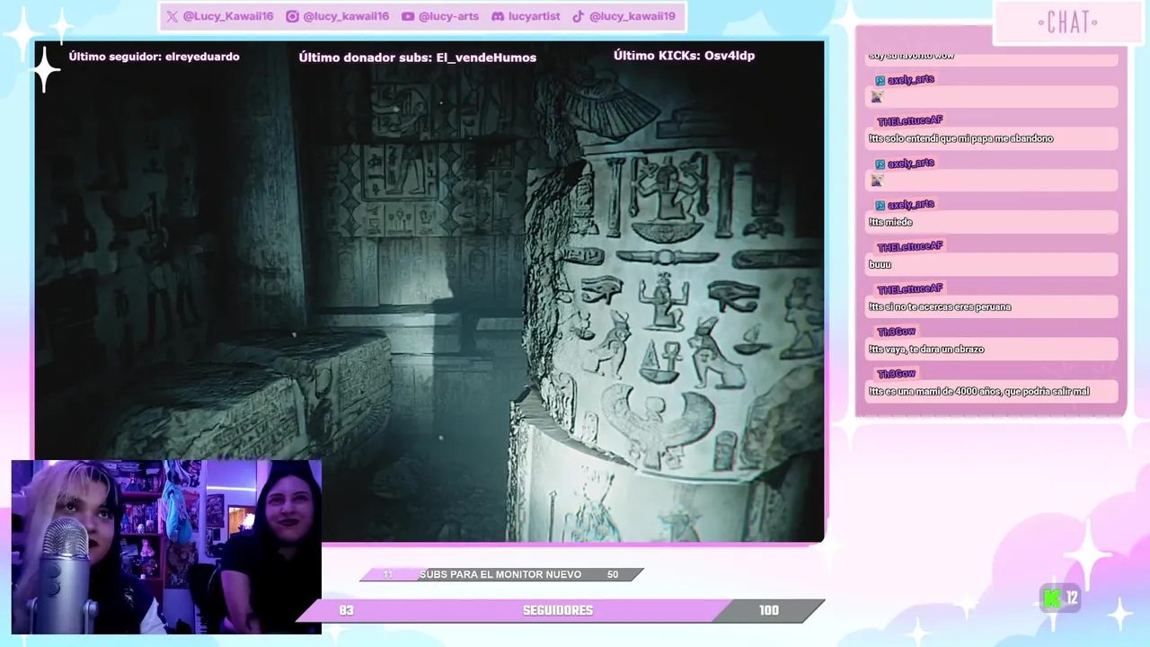1150x647 pixels.
Task: Click the 50 subs goal value
Action: [x=613, y=574]
